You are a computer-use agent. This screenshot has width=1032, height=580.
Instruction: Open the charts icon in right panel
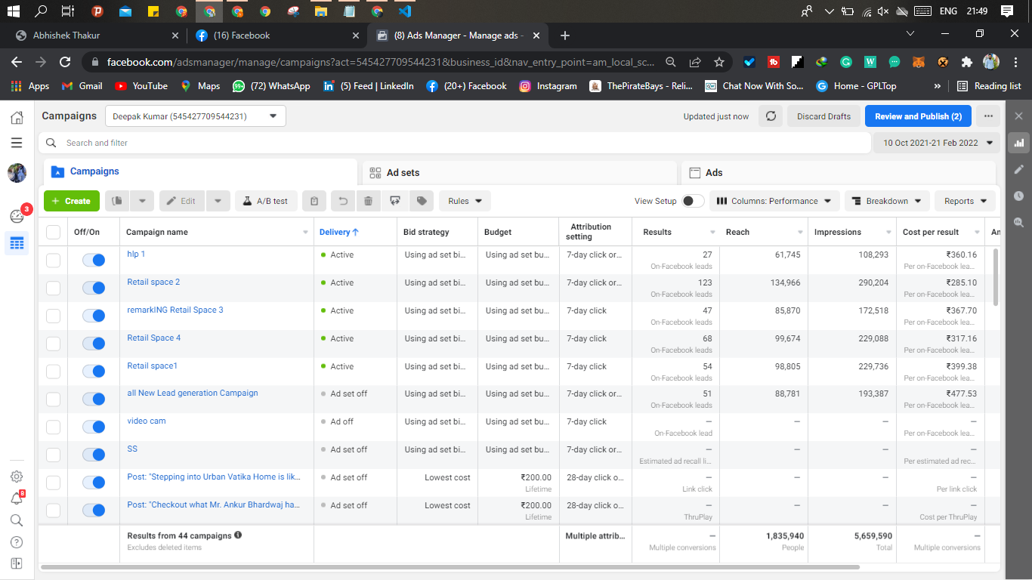1019,143
